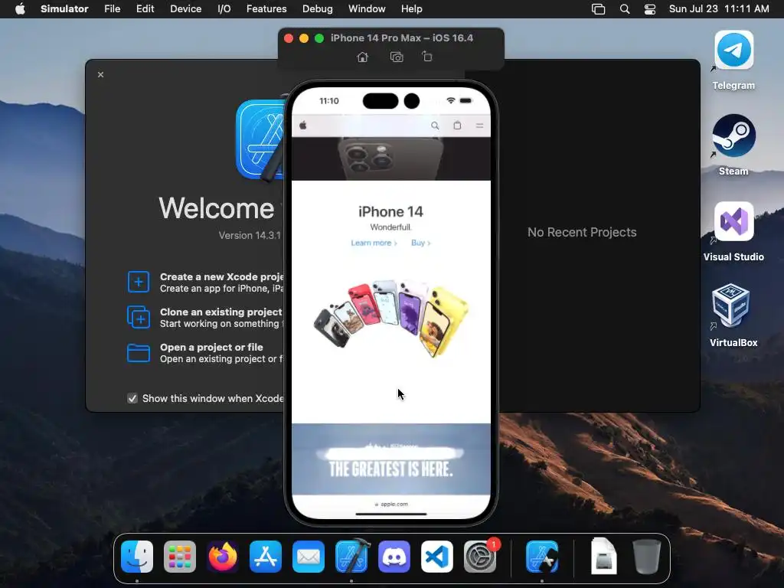Take a screenshot with the Simulator camera icon
This screenshot has width=784, height=588.
click(x=397, y=57)
